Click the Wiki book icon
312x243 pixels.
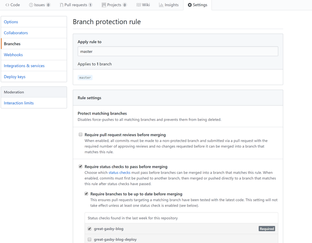(139, 5)
